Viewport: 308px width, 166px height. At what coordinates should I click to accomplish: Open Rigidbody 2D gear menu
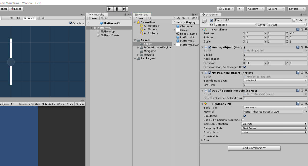tap(306, 103)
